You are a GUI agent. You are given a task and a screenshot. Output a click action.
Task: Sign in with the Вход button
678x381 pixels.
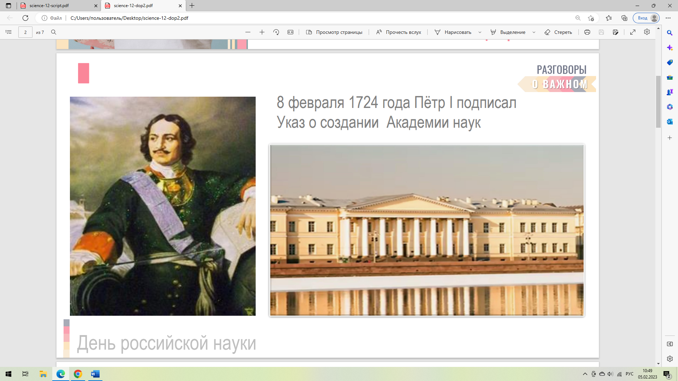click(646, 18)
